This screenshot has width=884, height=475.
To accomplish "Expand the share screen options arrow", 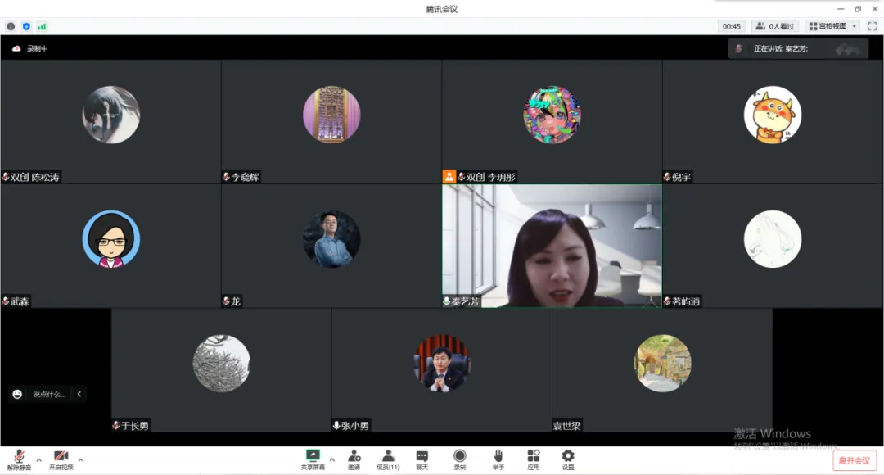I will click(331, 459).
